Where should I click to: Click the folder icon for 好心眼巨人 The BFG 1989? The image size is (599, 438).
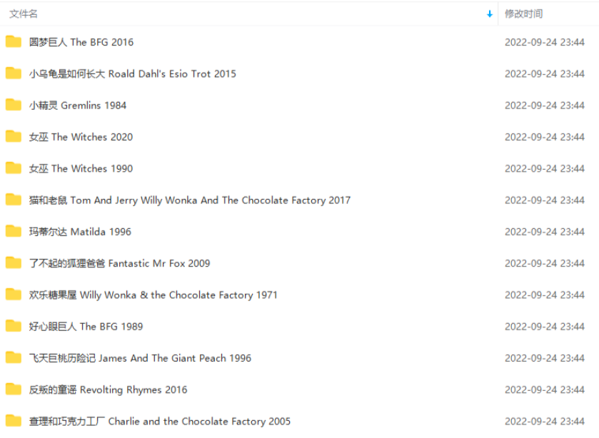pyautogui.click(x=14, y=326)
